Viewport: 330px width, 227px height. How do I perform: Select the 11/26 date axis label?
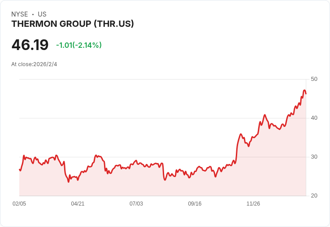pos(253,204)
